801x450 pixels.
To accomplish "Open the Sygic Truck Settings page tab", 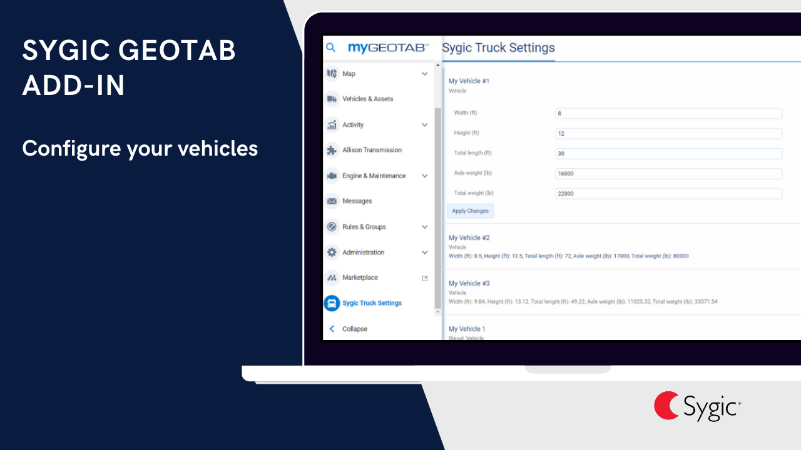I will 498,47.
